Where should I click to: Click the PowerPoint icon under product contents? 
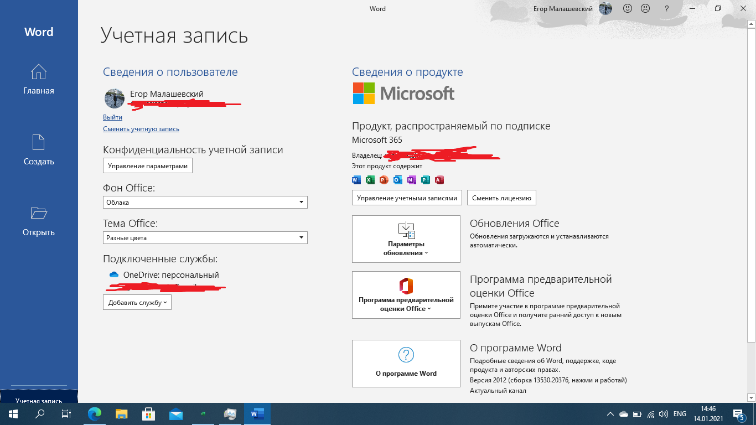click(384, 180)
